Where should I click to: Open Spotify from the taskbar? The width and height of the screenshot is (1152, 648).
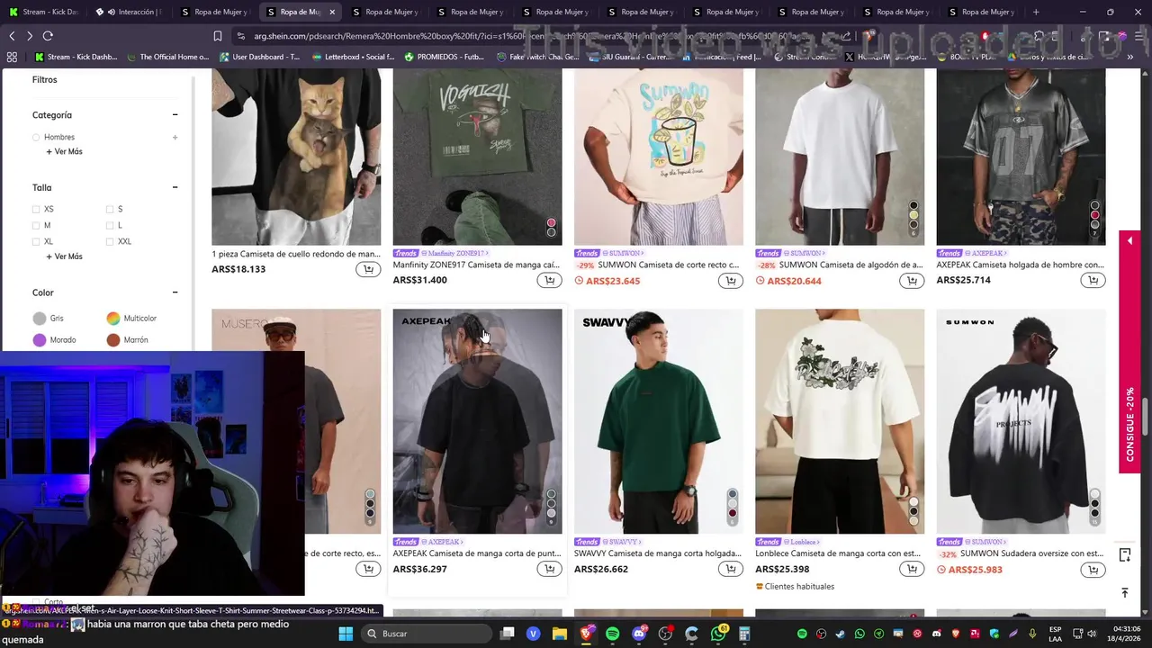click(612, 634)
